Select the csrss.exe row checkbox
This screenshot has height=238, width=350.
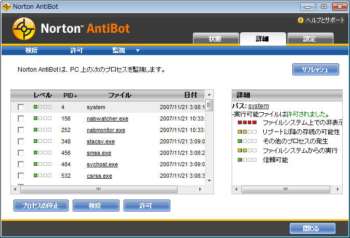(x=21, y=176)
